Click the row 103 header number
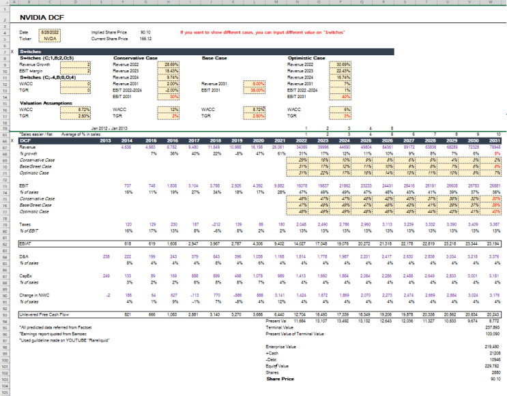This screenshot has height=396, width=507. click(x=5, y=379)
